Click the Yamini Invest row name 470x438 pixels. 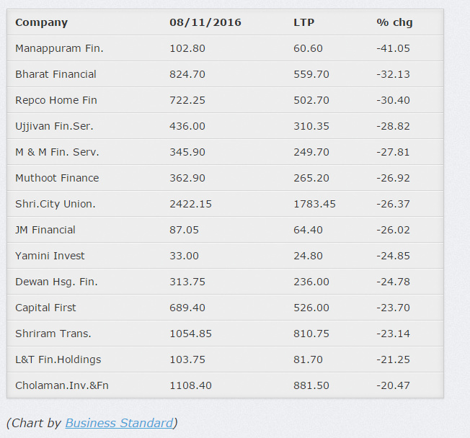50,256
